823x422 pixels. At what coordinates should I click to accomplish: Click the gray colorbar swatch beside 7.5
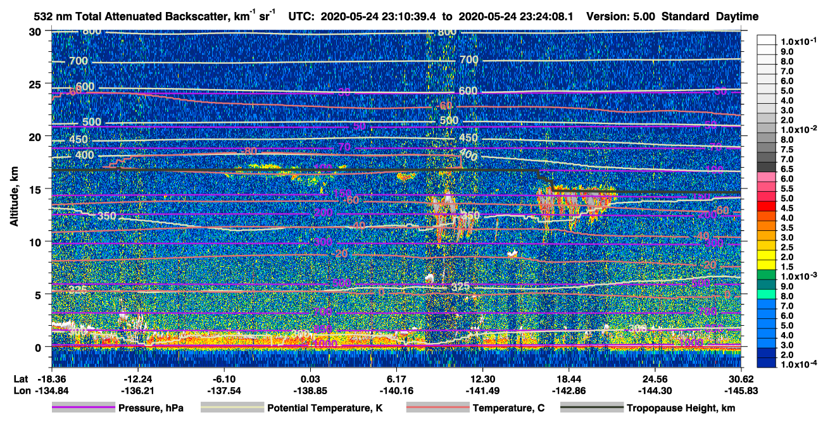[766, 147]
